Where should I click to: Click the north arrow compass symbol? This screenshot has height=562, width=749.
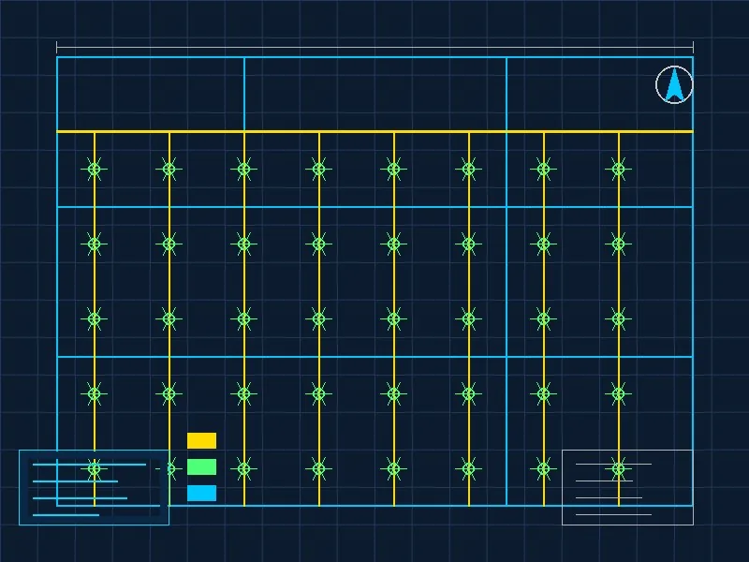click(674, 84)
